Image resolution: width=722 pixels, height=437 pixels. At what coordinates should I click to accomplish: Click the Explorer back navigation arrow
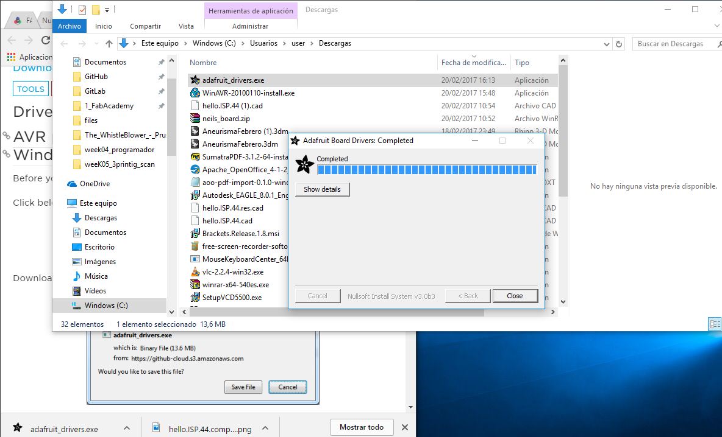tap(65, 44)
